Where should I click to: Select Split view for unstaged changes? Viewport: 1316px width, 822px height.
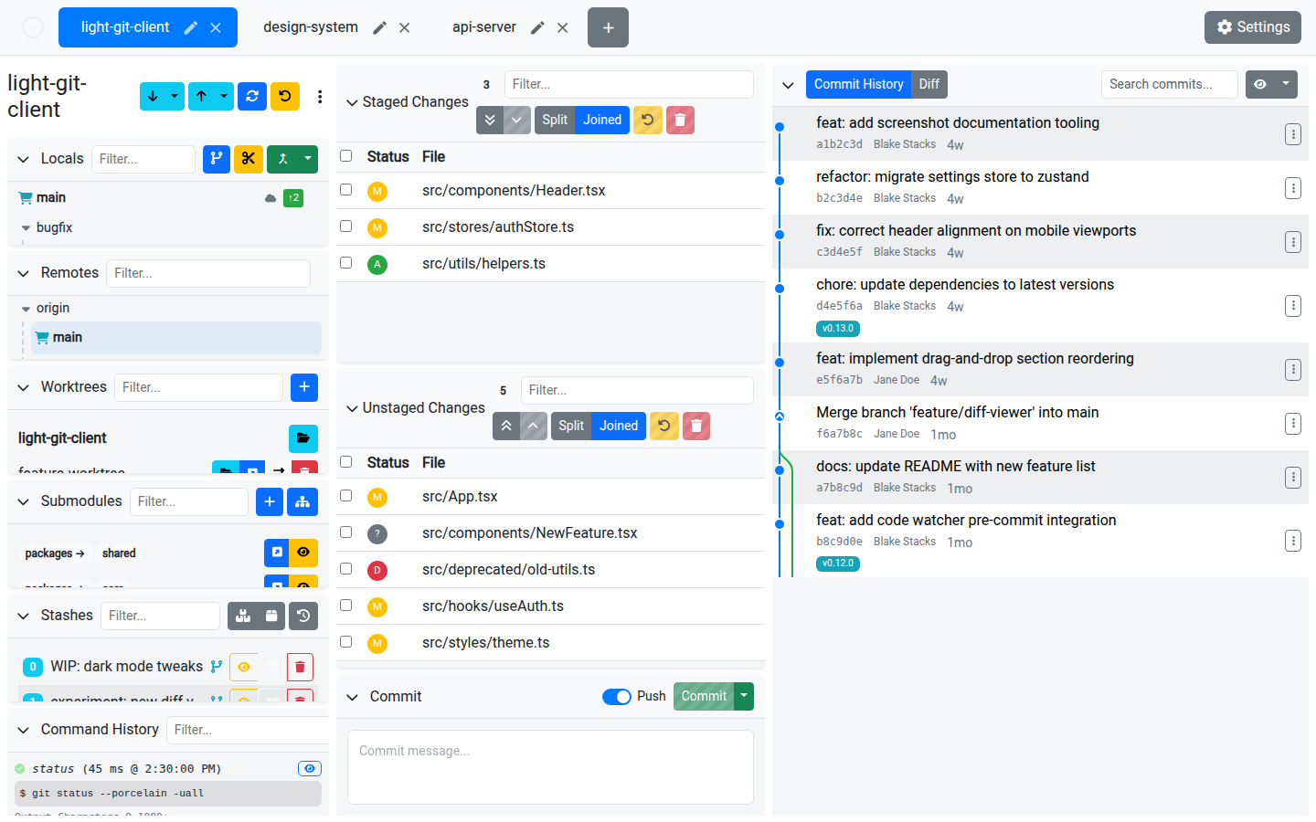[571, 426]
